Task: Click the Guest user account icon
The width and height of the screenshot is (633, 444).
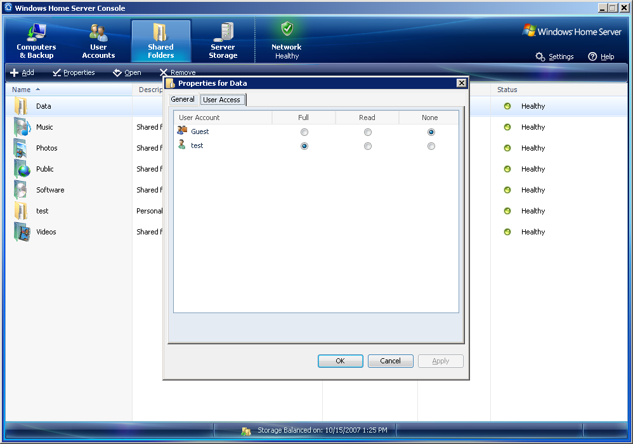Action: 182,131
